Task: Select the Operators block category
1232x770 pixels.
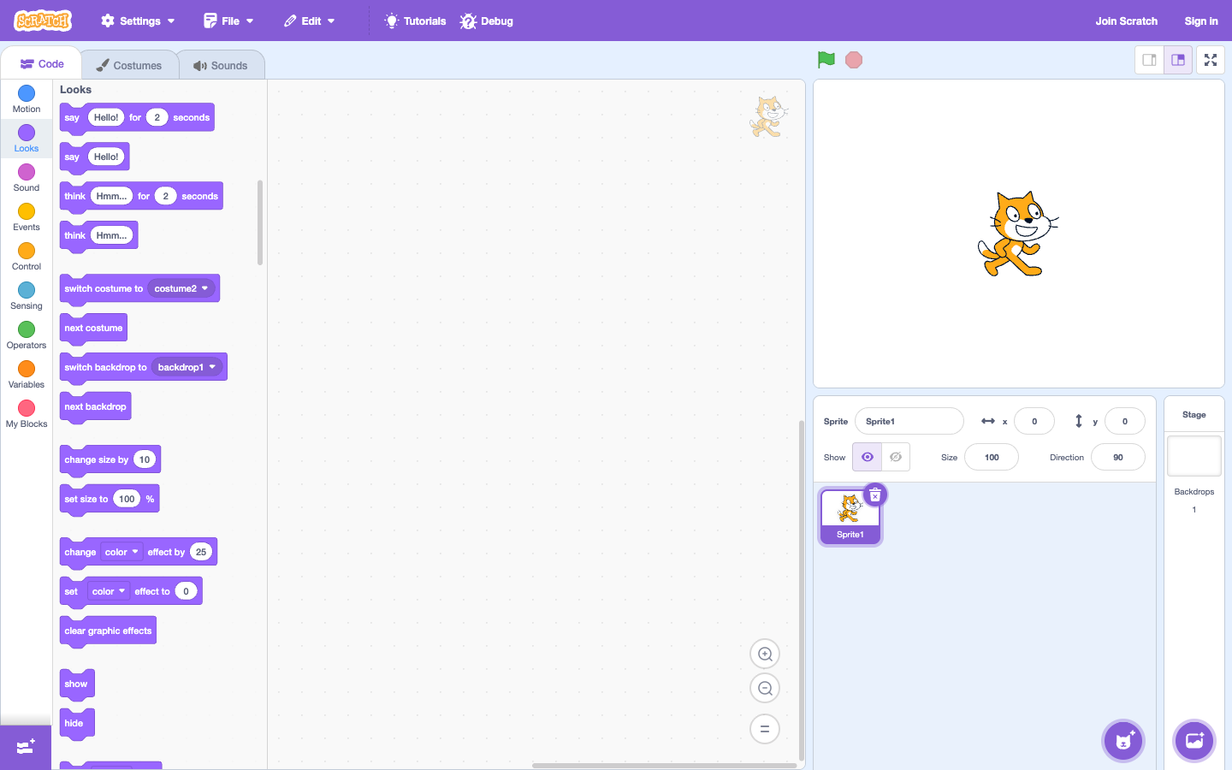Action: tap(27, 335)
